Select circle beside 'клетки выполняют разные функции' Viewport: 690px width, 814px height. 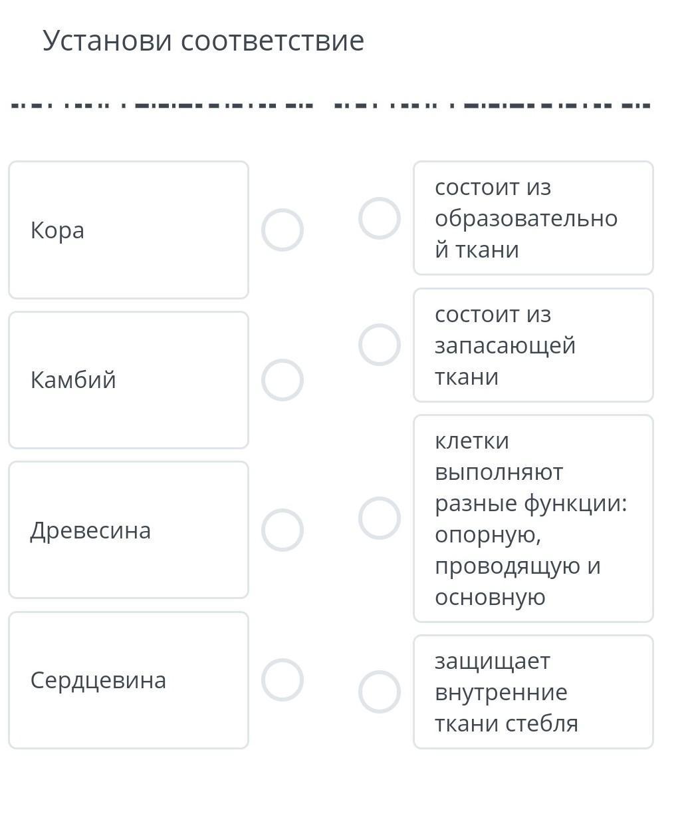pyautogui.click(x=379, y=518)
